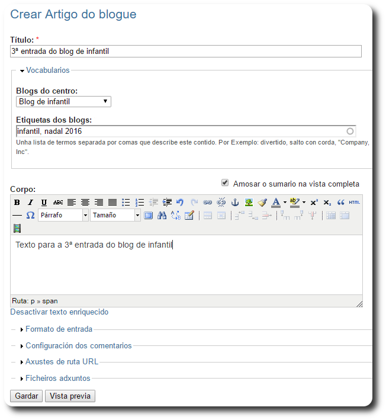
Task: Open the find and replace icon
Action: (176, 216)
